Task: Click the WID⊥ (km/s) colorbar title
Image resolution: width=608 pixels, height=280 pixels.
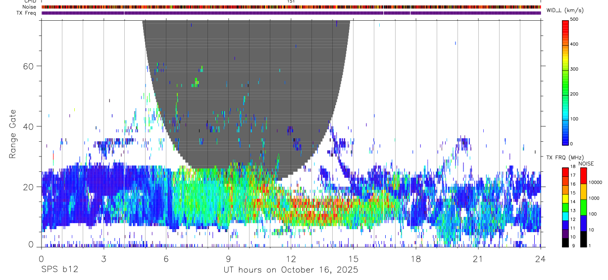Action: pyautogui.click(x=564, y=10)
